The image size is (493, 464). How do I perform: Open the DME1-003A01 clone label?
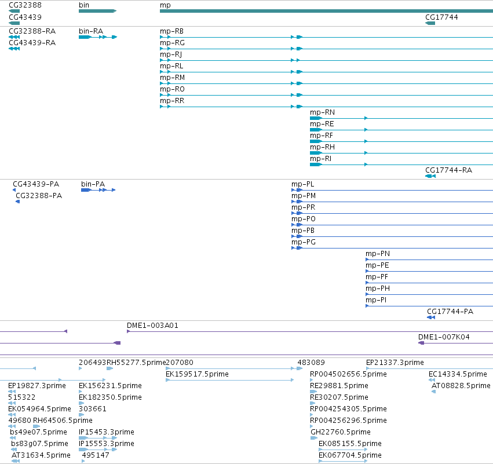coord(152,326)
